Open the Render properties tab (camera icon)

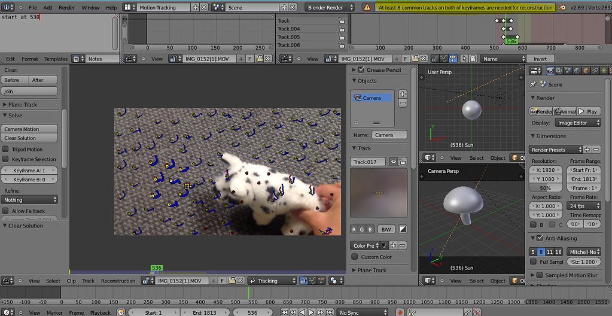coord(550,71)
